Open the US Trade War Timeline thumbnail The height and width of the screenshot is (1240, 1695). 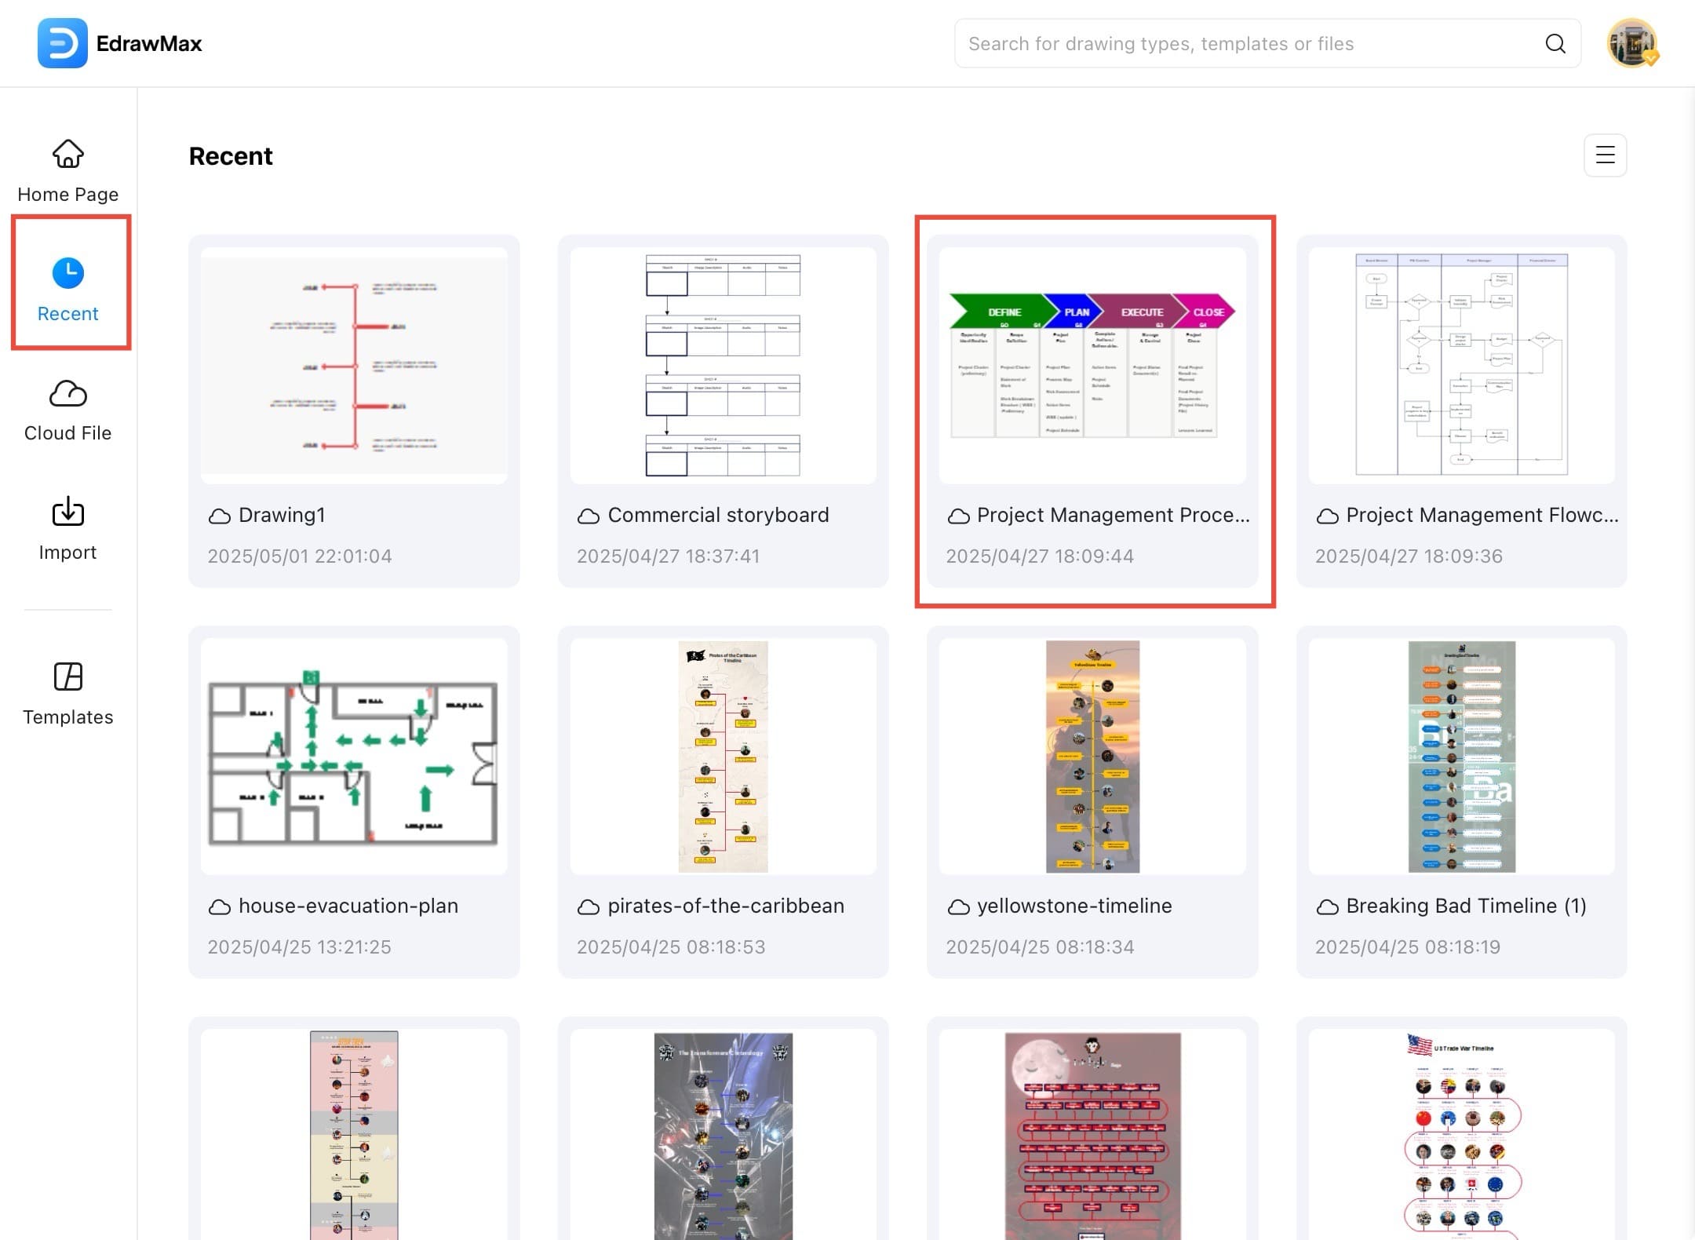1461,1135
